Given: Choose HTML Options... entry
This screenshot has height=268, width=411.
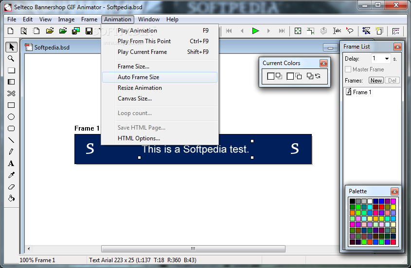Looking at the screenshot, I should [160, 138].
